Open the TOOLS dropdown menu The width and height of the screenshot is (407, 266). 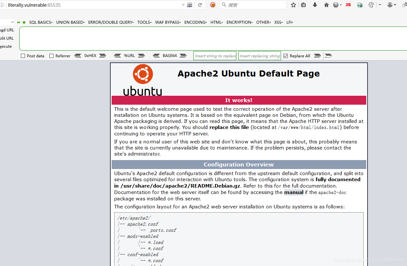[144, 22]
